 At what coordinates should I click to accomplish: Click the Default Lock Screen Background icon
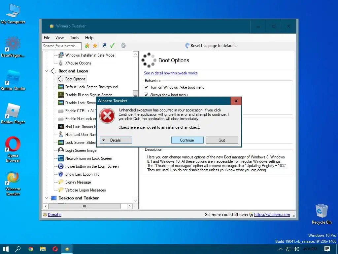[x=61, y=87]
